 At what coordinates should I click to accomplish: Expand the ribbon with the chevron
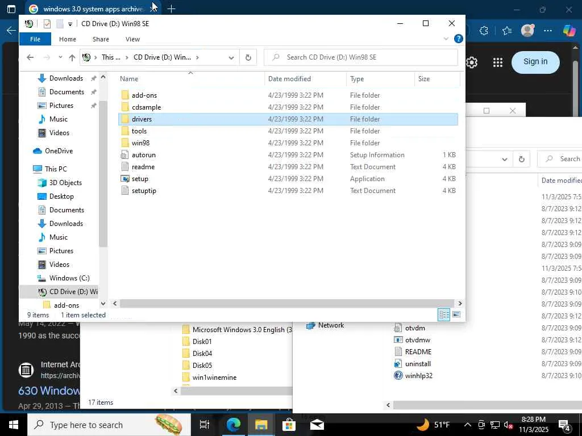pos(446,39)
